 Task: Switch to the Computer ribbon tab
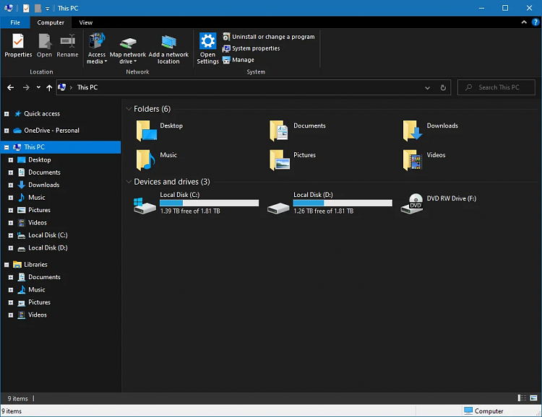(51, 22)
